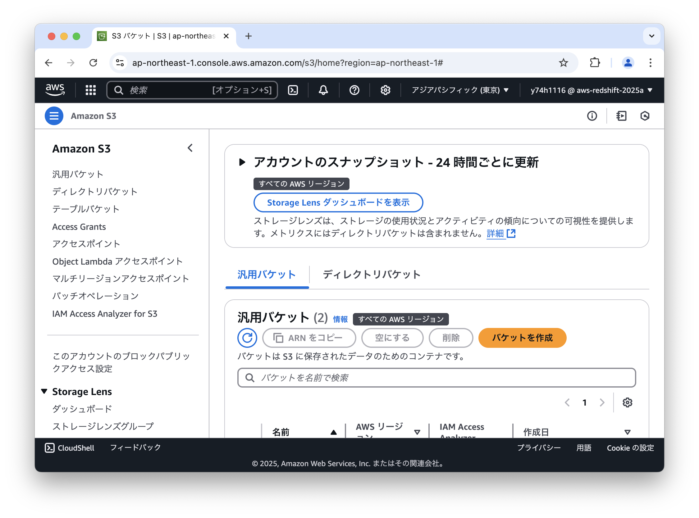Click Storage Lens ダッシュボードを表示 button

coord(338,202)
